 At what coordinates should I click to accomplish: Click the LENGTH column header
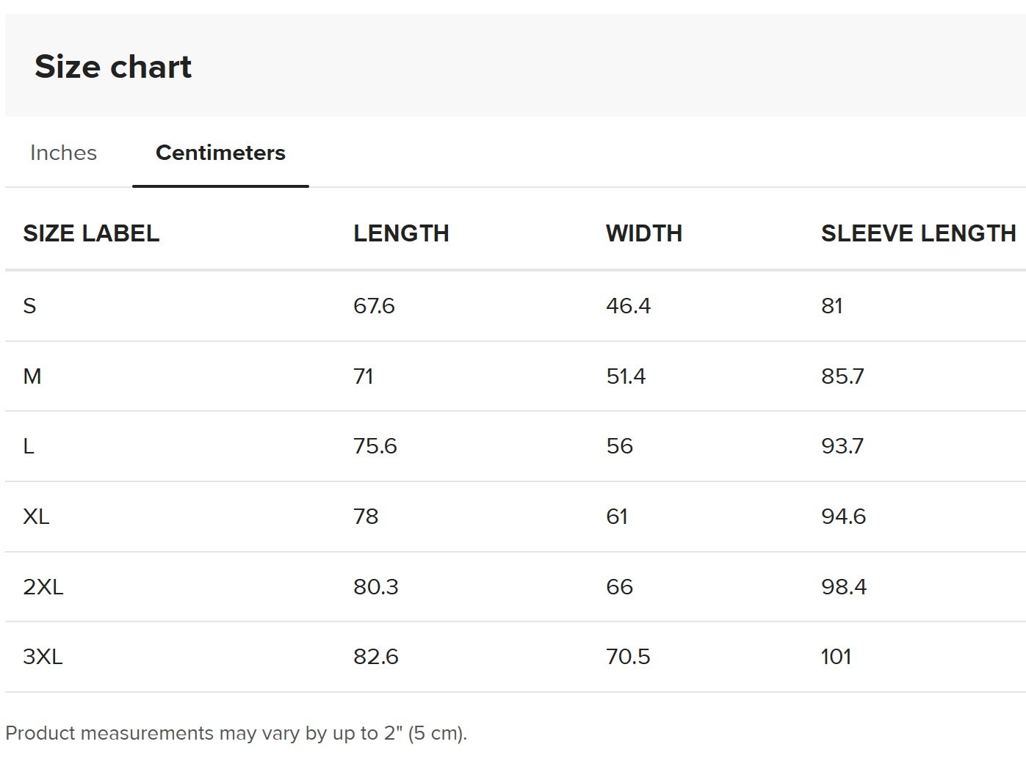pos(401,233)
